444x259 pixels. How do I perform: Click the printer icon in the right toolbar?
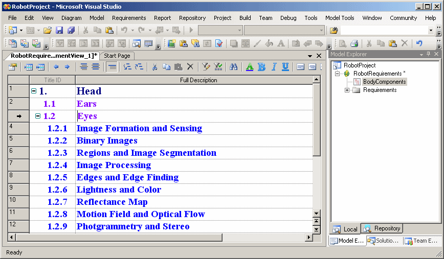point(354,43)
